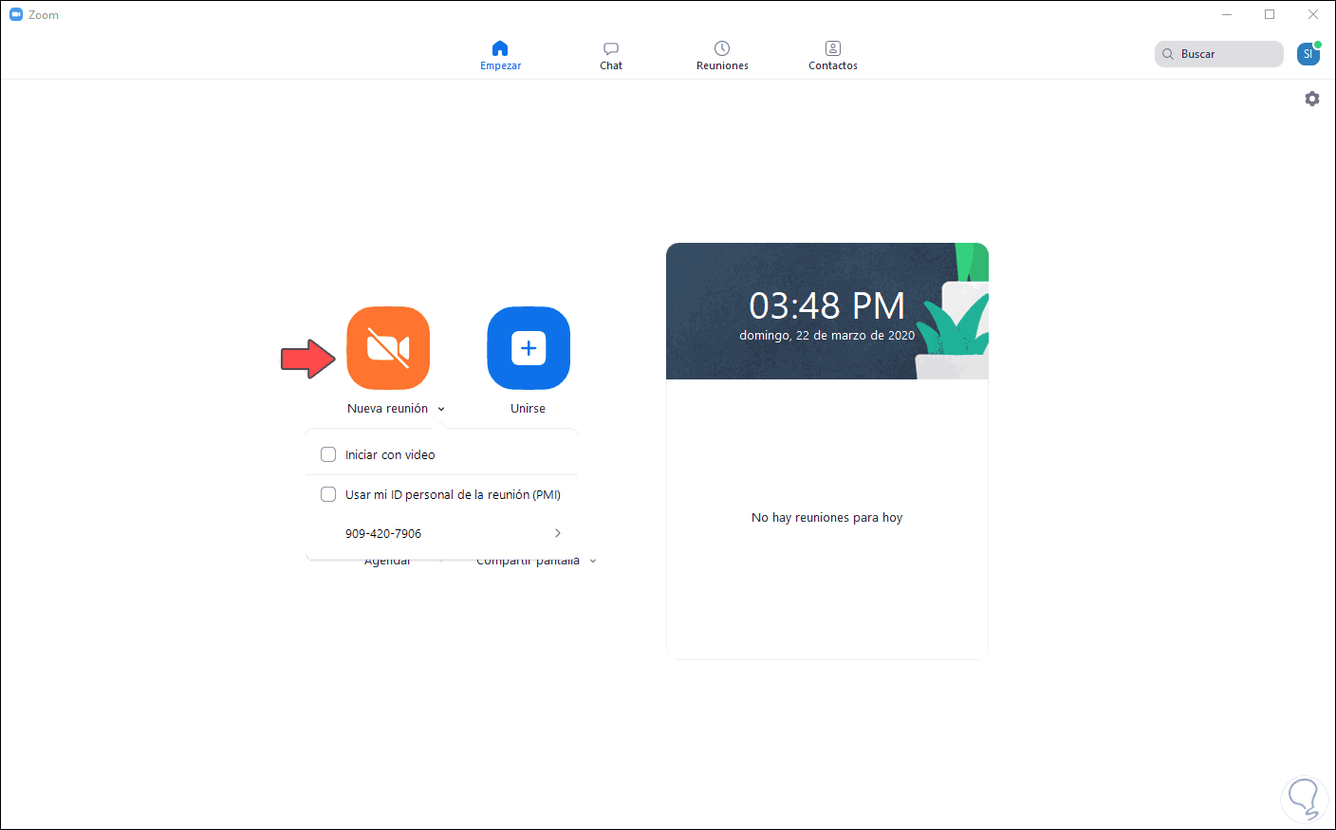Close the Zoom window
This screenshot has width=1336, height=830.
[x=1313, y=14]
